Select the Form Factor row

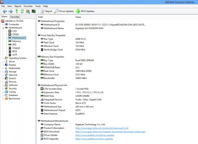pos(63,103)
